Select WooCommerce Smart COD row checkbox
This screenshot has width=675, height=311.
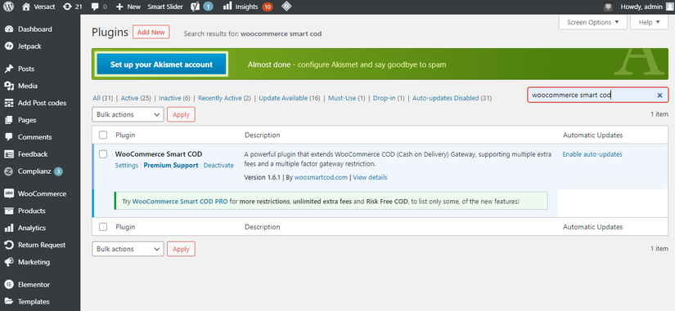[x=103, y=153]
